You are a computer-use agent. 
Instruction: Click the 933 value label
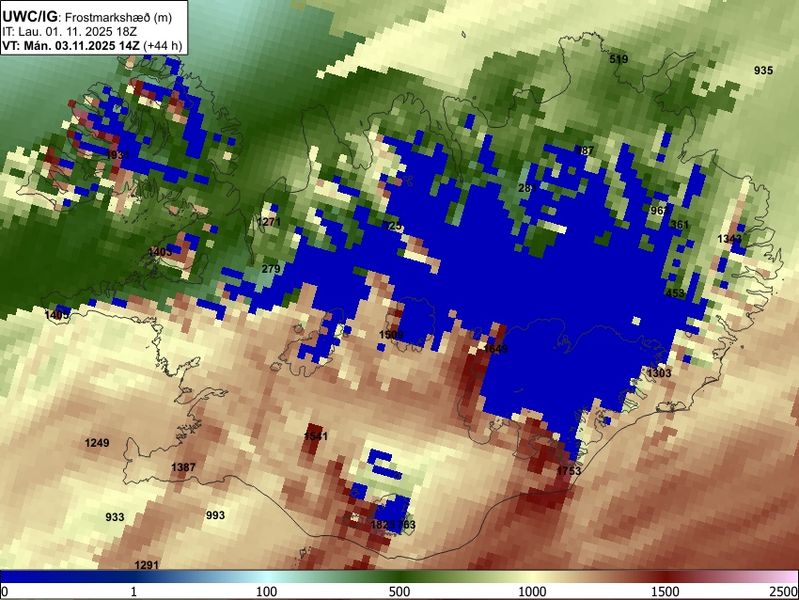click(x=115, y=517)
